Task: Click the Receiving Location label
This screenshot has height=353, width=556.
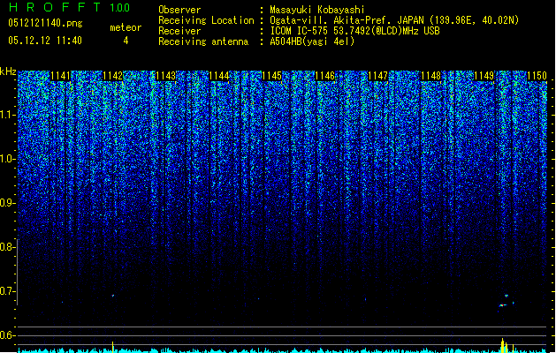Action: [x=206, y=20]
